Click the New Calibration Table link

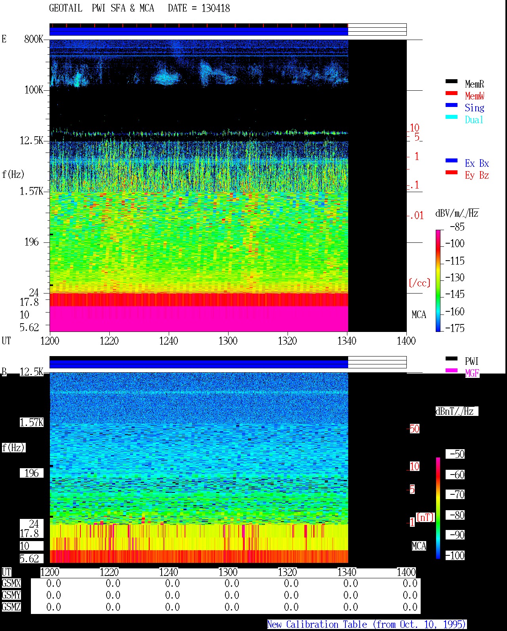click(x=367, y=624)
